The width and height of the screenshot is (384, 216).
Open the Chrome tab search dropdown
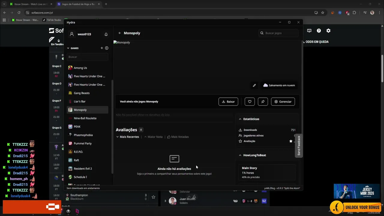(x=4, y=4)
